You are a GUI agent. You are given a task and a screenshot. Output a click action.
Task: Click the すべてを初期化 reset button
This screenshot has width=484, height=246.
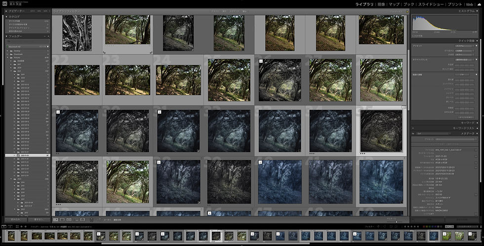pos(465,117)
